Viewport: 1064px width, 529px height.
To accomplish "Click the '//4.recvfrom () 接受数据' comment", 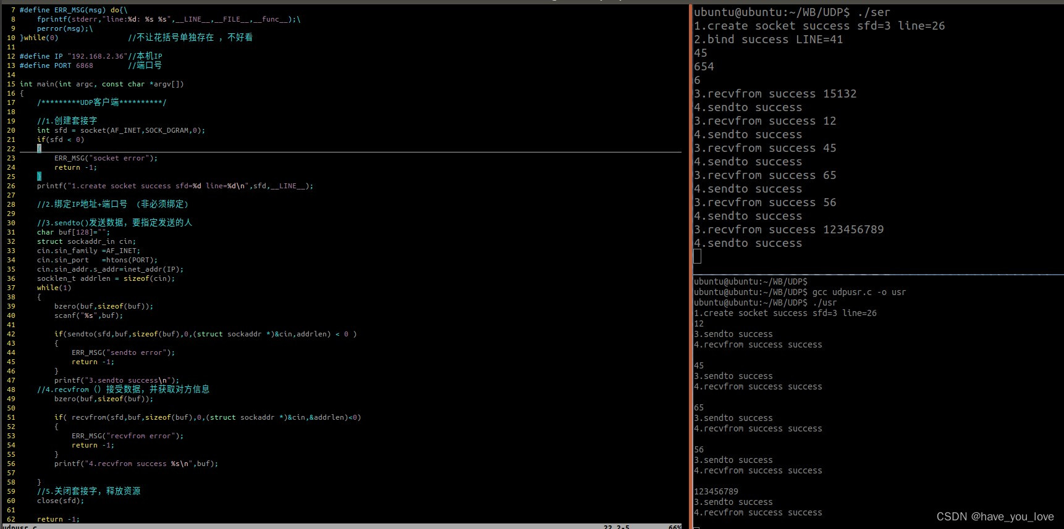I will (x=123, y=389).
